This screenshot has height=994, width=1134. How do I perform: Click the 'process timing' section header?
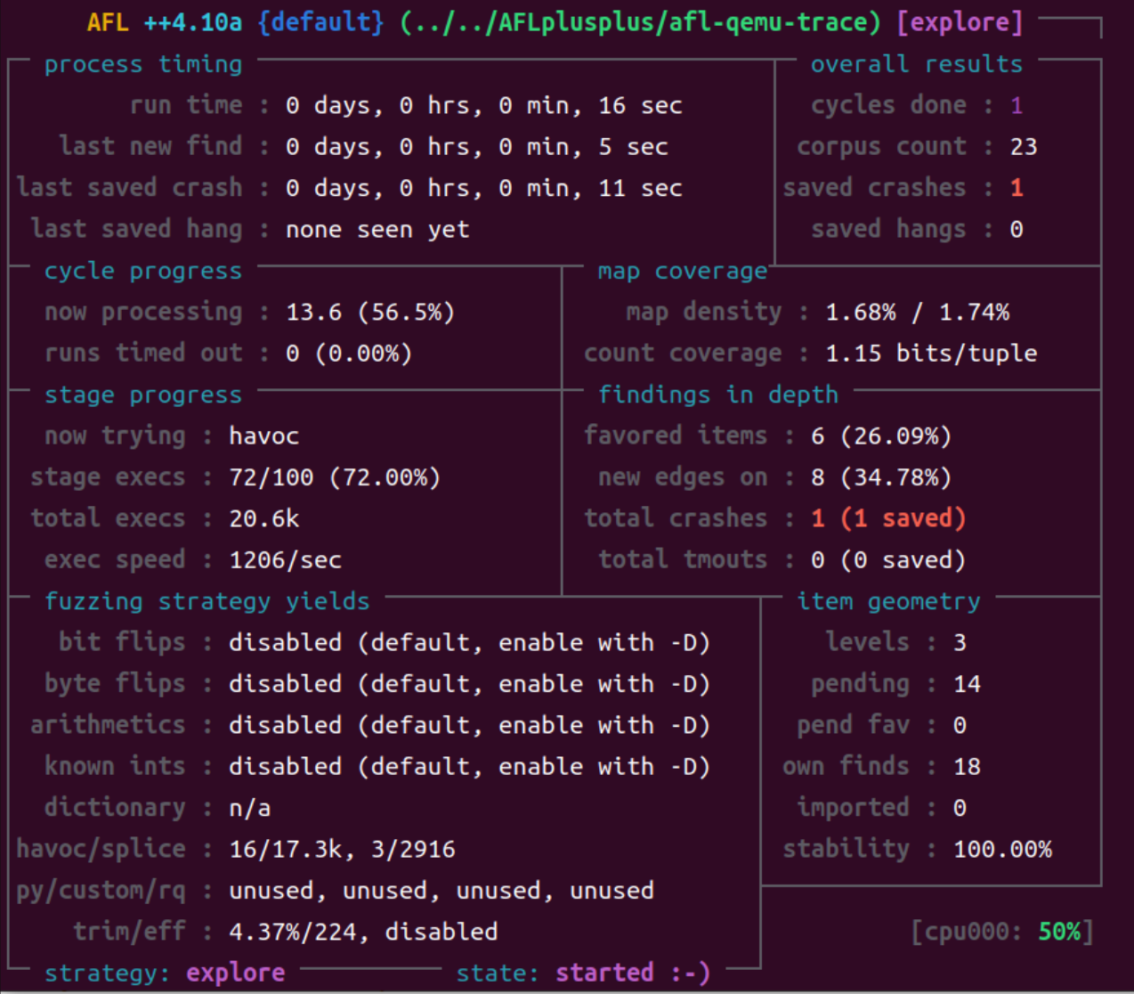[143, 64]
